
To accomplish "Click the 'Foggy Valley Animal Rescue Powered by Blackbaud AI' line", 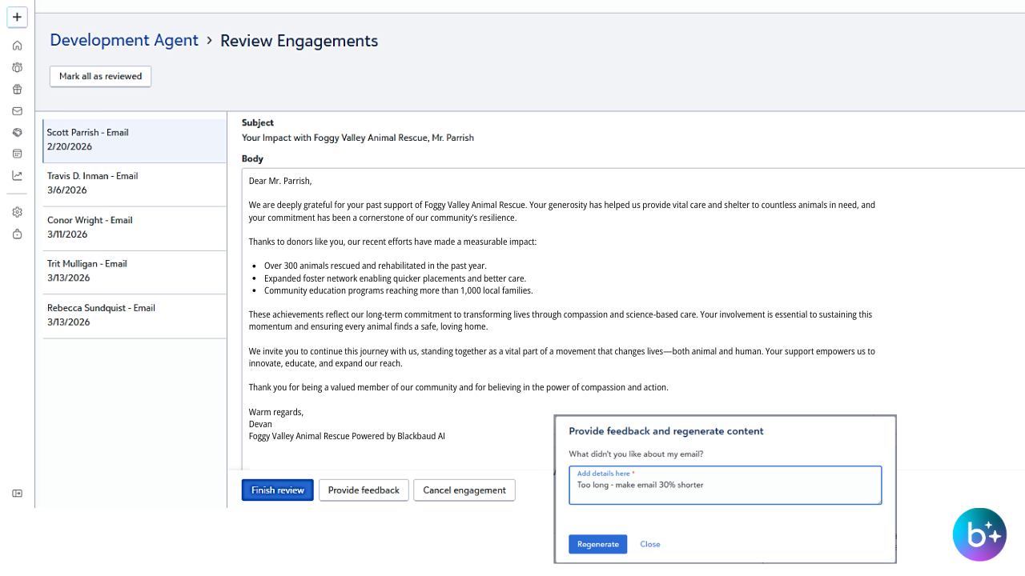I will [x=347, y=436].
